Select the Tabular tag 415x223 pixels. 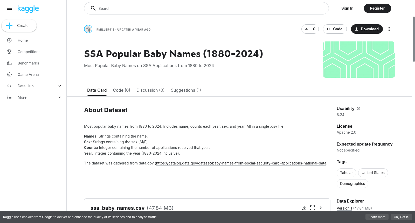346,173
